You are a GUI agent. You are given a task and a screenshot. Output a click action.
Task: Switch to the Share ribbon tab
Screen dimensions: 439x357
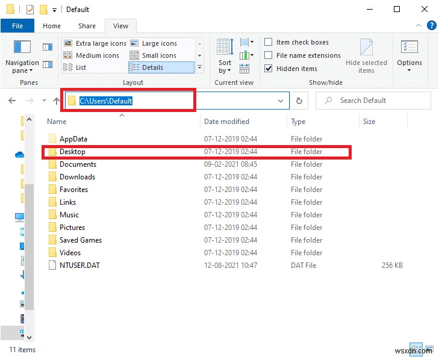point(87,26)
